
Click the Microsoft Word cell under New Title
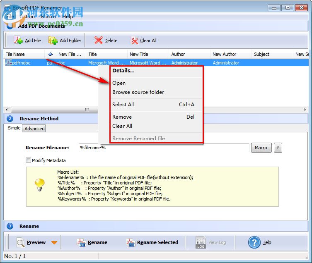pyautogui.click(x=148, y=63)
